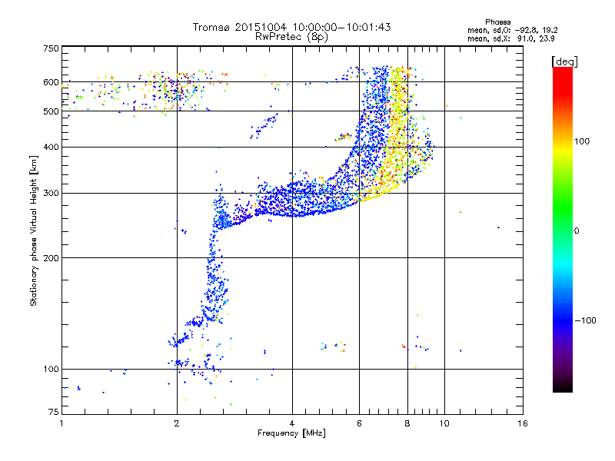Click the frequency axis tick label "2"
Image resolution: width=615 pixels, height=461 pixels.
[x=177, y=423]
